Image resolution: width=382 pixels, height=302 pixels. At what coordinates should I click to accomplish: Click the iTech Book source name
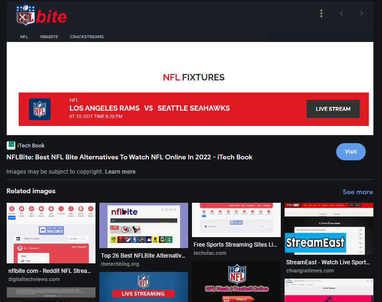(31, 146)
